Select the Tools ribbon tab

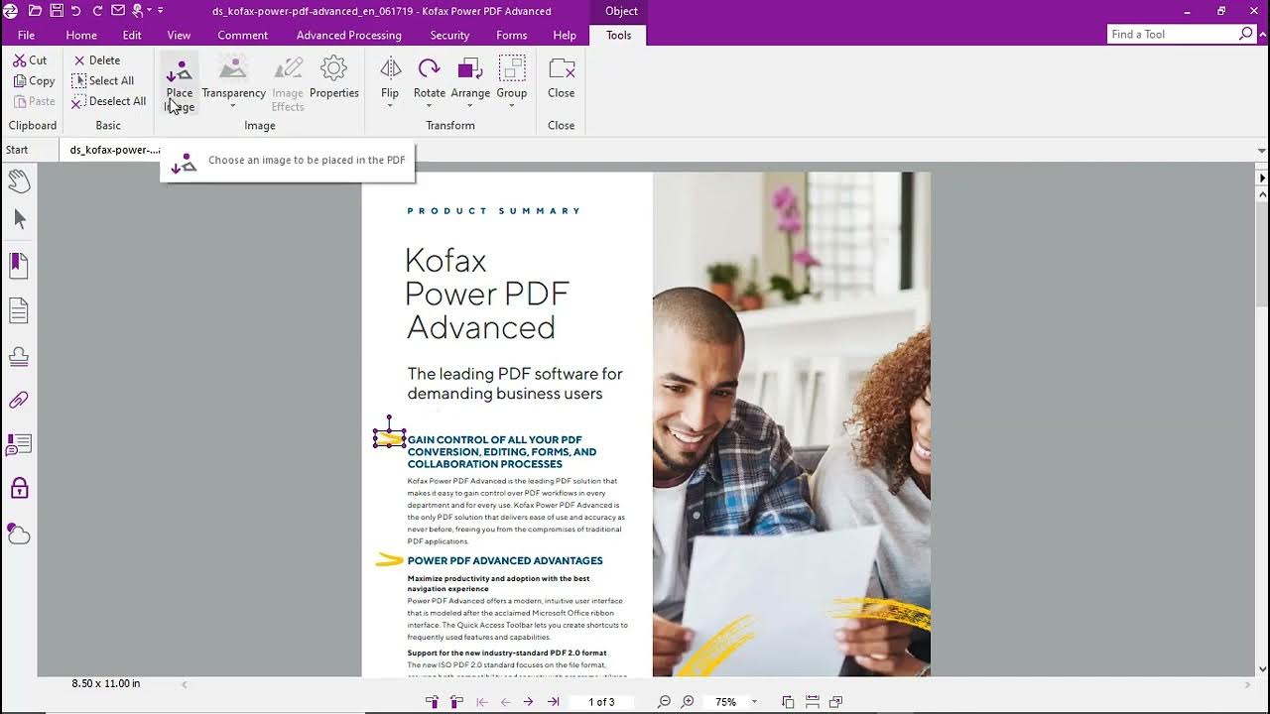[x=619, y=35]
